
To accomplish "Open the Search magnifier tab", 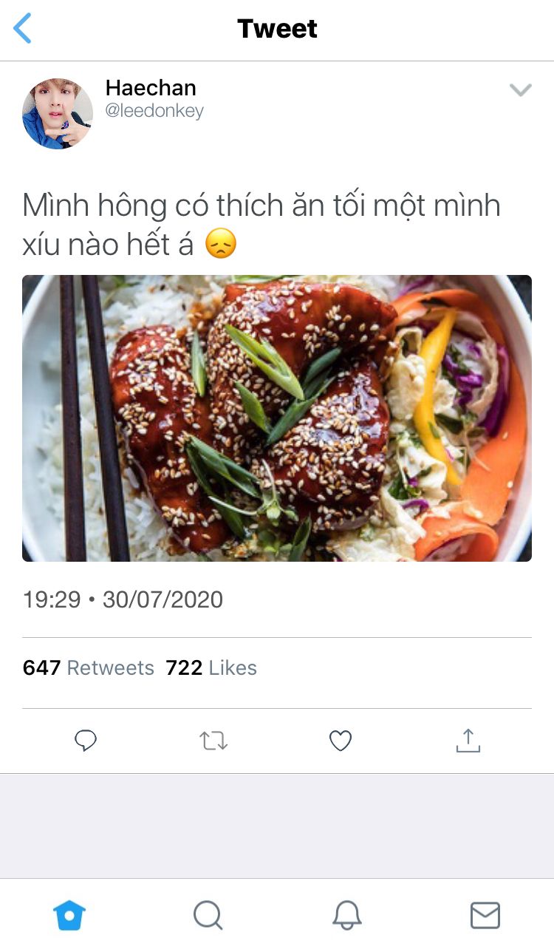I will point(208,916).
